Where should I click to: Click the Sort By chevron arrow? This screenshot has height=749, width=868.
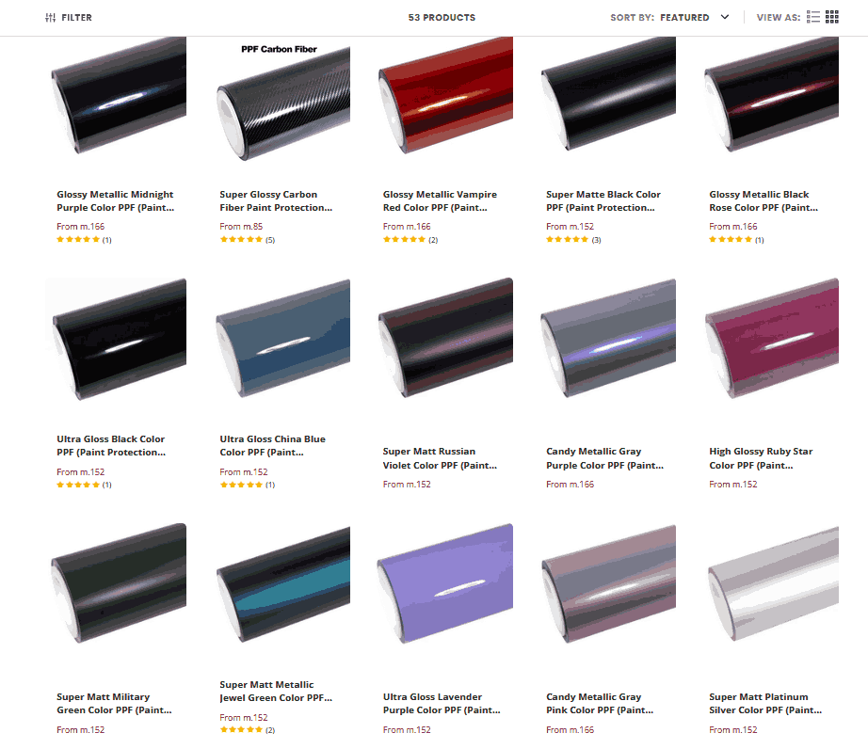pyautogui.click(x=725, y=17)
